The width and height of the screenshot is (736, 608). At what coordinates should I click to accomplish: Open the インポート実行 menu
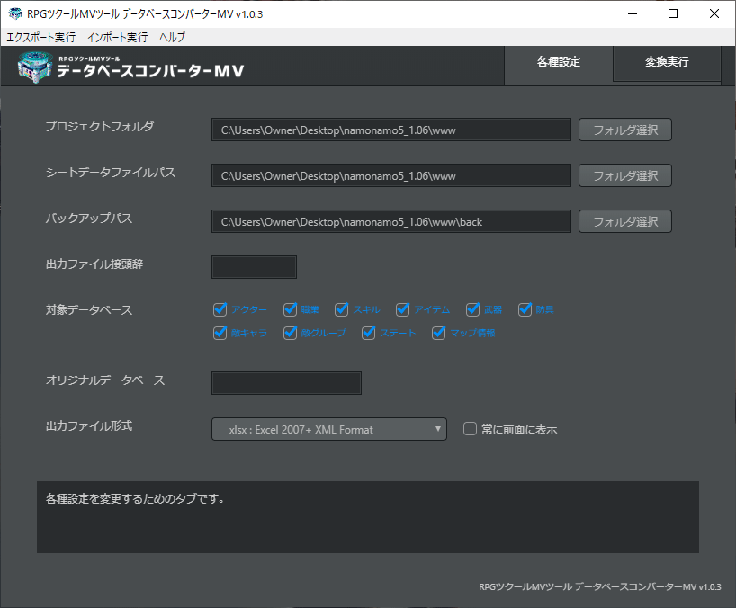(118, 37)
